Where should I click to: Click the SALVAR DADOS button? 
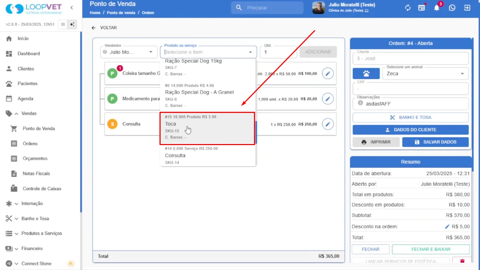(435, 142)
